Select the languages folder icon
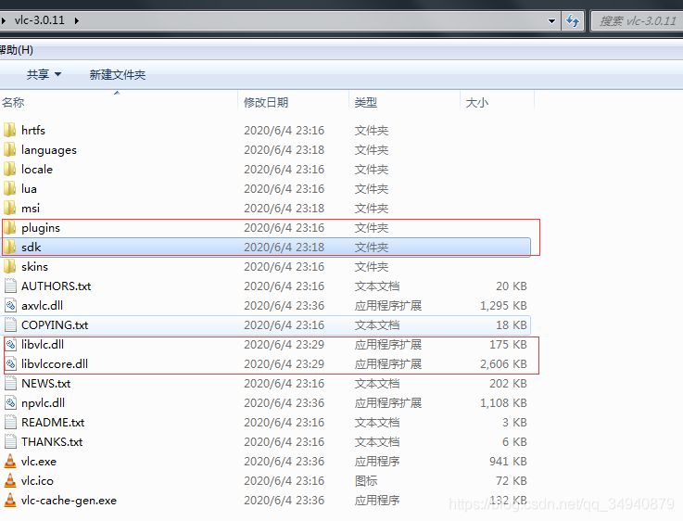This screenshot has height=521, width=683. 9,150
